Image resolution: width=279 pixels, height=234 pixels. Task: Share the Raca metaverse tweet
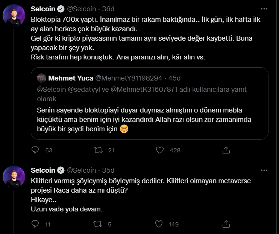[226, 224]
